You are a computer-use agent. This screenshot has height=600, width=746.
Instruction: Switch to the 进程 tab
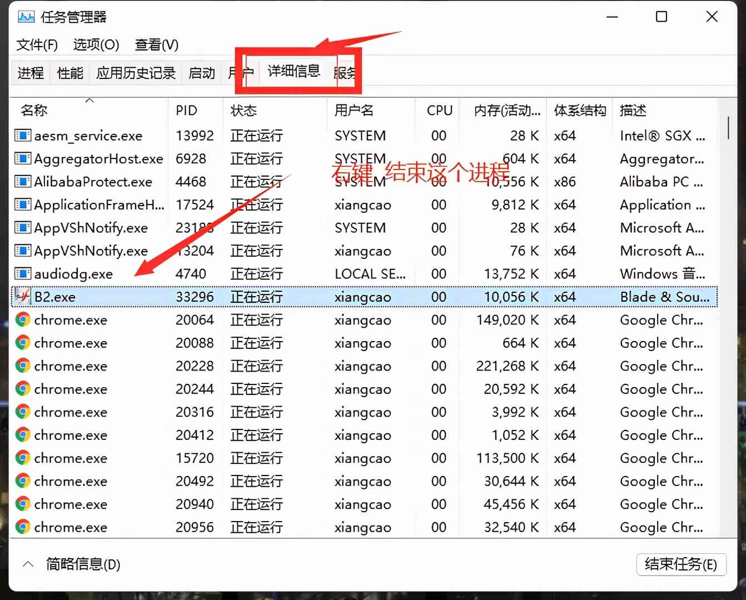(x=31, y=73)
